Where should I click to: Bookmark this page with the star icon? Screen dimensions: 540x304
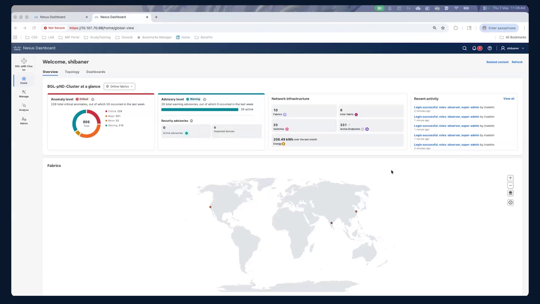coord(443,28)
